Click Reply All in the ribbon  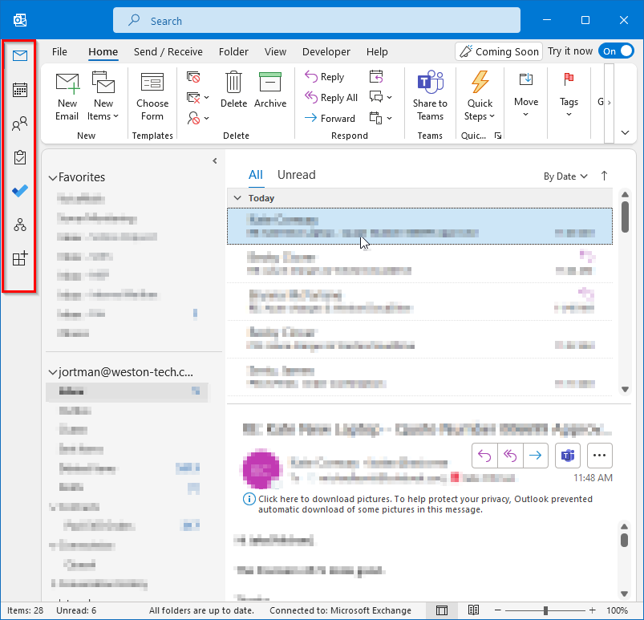[x=331, y=98]
